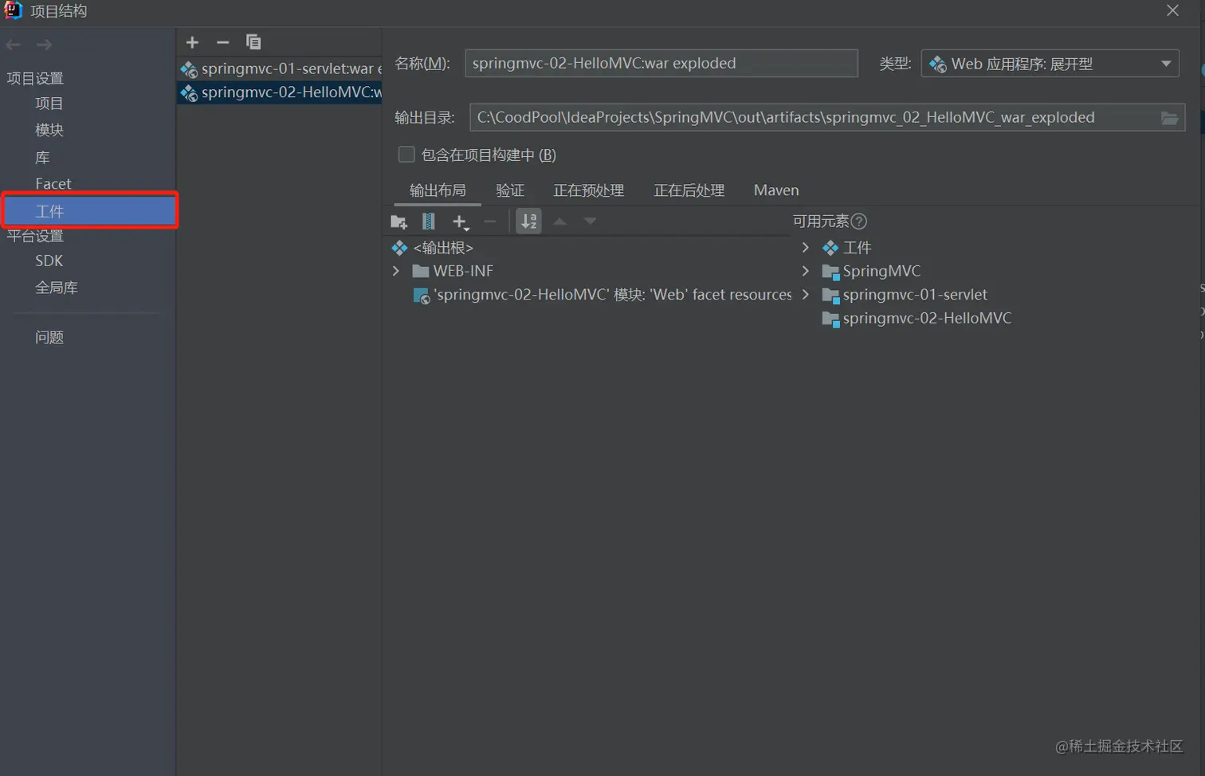Expand the WEB-INF folder
The image size is (1205, 776).
pos(396,271)
